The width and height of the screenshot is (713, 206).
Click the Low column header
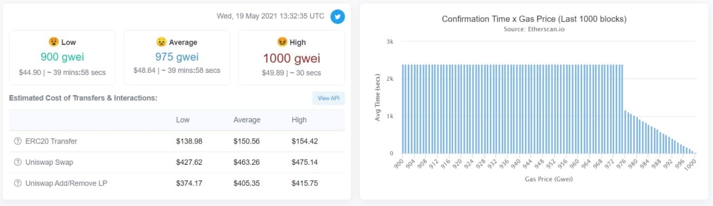coord(183,120)
